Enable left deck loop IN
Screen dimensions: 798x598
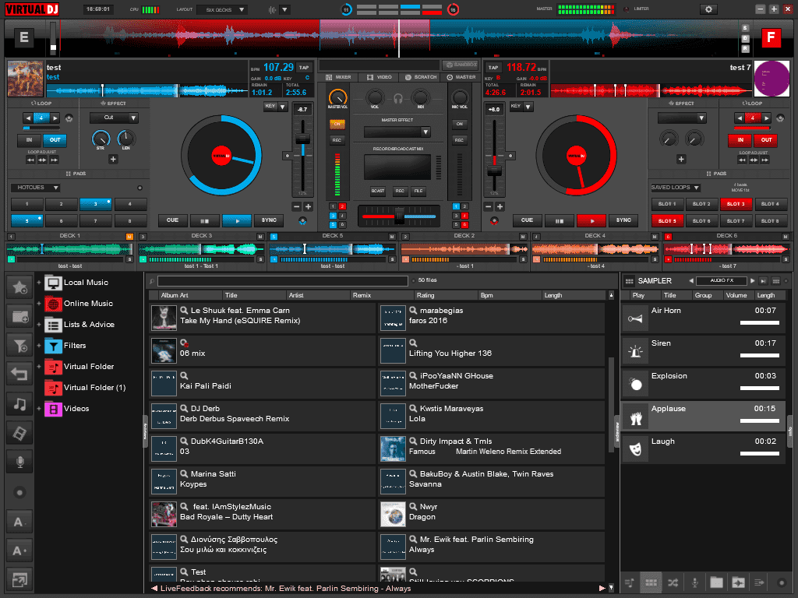29,140
